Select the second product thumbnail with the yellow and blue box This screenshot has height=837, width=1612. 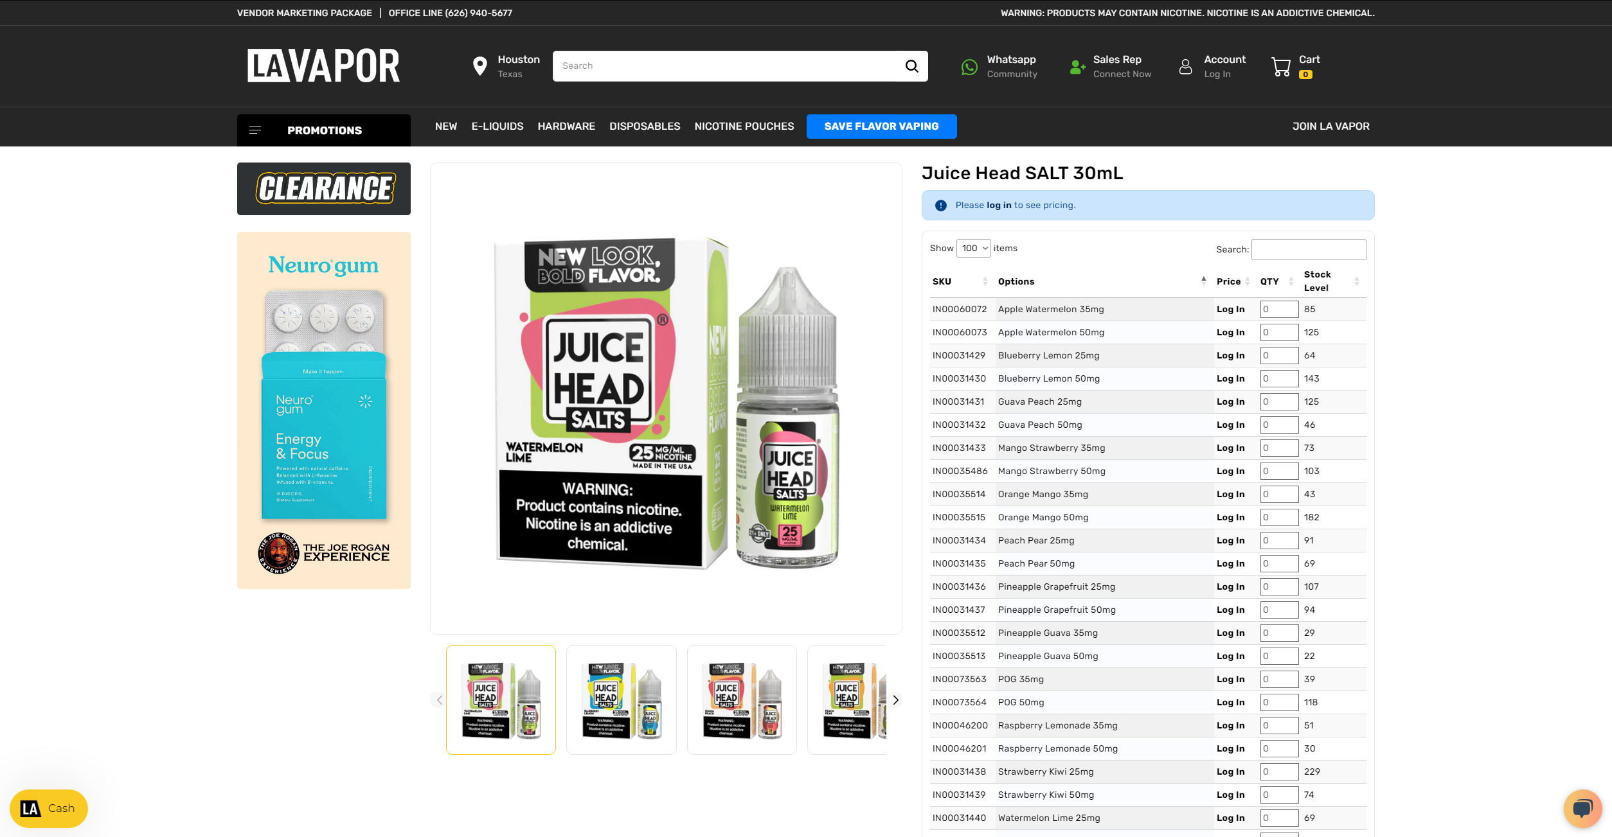(621, 700)
